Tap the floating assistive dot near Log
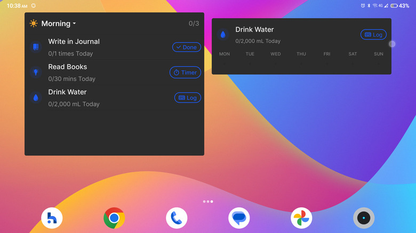This screenshot has width=416, height=233. point(392,44)
